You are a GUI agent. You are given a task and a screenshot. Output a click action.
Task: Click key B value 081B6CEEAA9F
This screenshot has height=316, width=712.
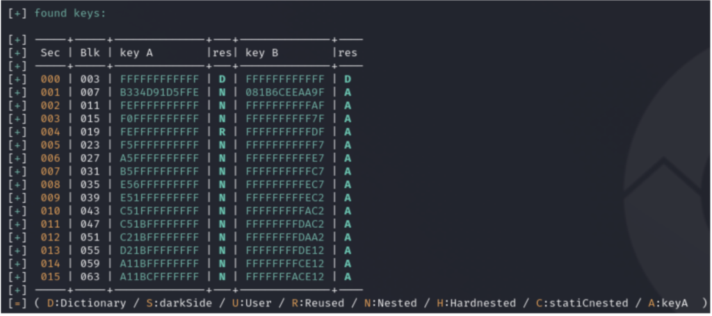[x=285, y=92]
